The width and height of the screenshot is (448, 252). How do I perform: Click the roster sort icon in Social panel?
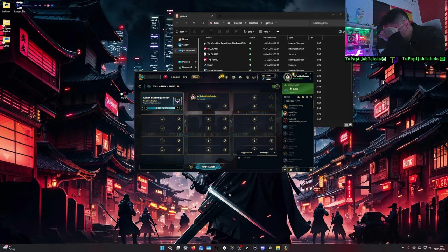[x=307, y=97]
